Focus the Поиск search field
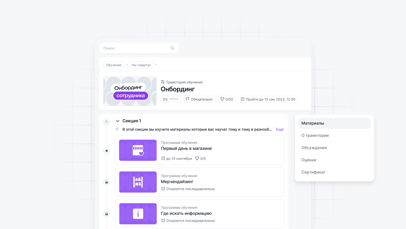This screenshot has height=229, width=406. (139, 48)
